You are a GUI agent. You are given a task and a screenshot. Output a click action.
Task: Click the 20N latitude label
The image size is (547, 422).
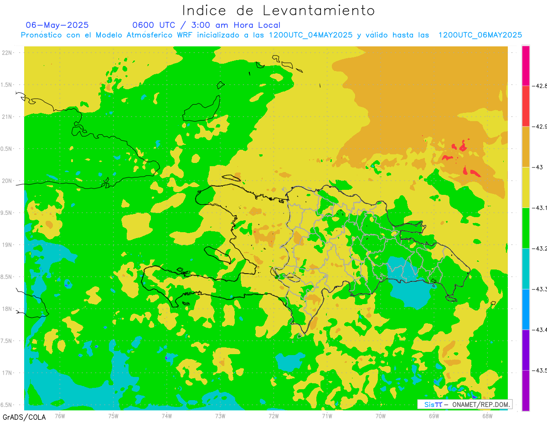coord(6,181)
